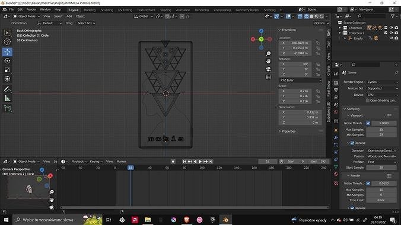Click the Windows Start button
Viewport: 401px width, 225px height.
pyautogui.click(x=6, y=220)
